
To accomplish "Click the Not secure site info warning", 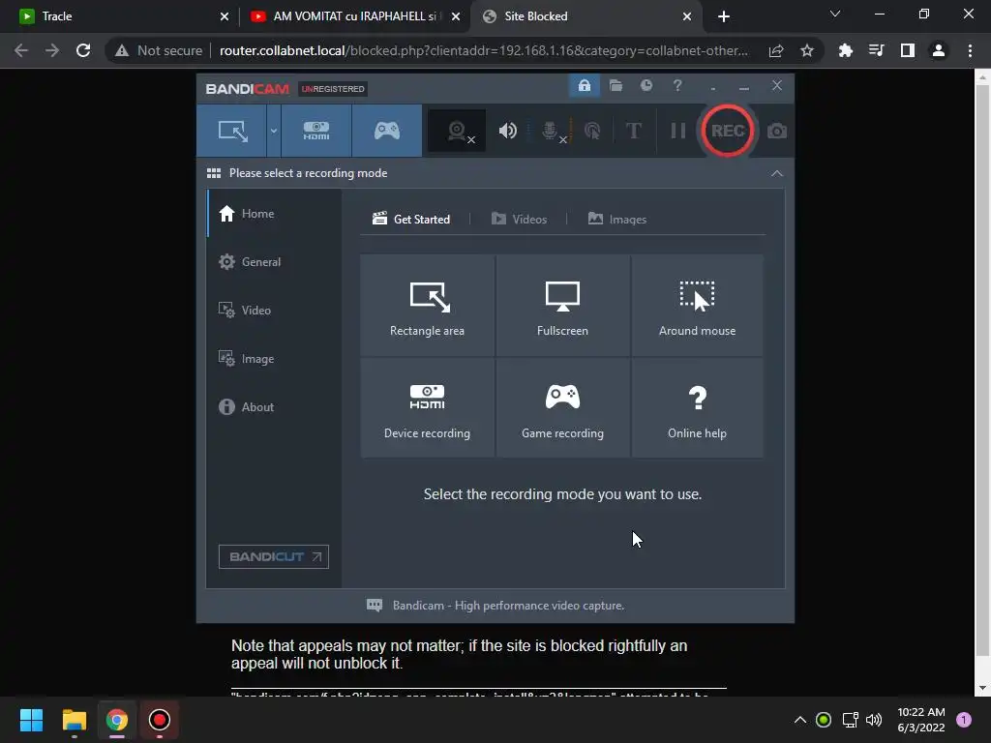I will coord(159,50).
